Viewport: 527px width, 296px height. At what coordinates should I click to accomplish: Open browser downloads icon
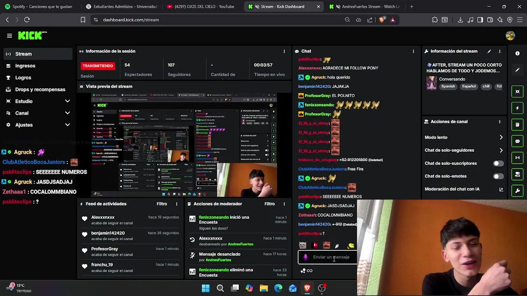(460, 20)
